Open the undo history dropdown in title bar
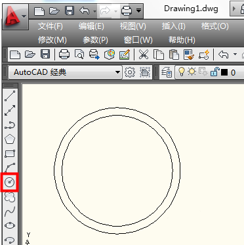 (x=94, y=11)
